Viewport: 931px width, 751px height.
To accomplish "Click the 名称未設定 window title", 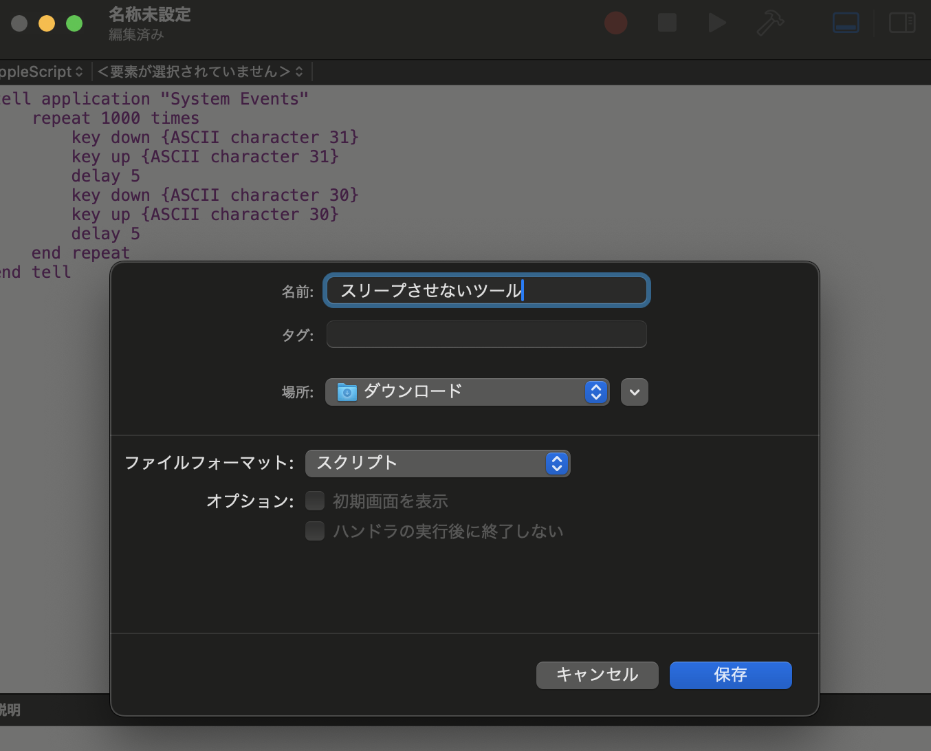I will (x=150, y=14).
